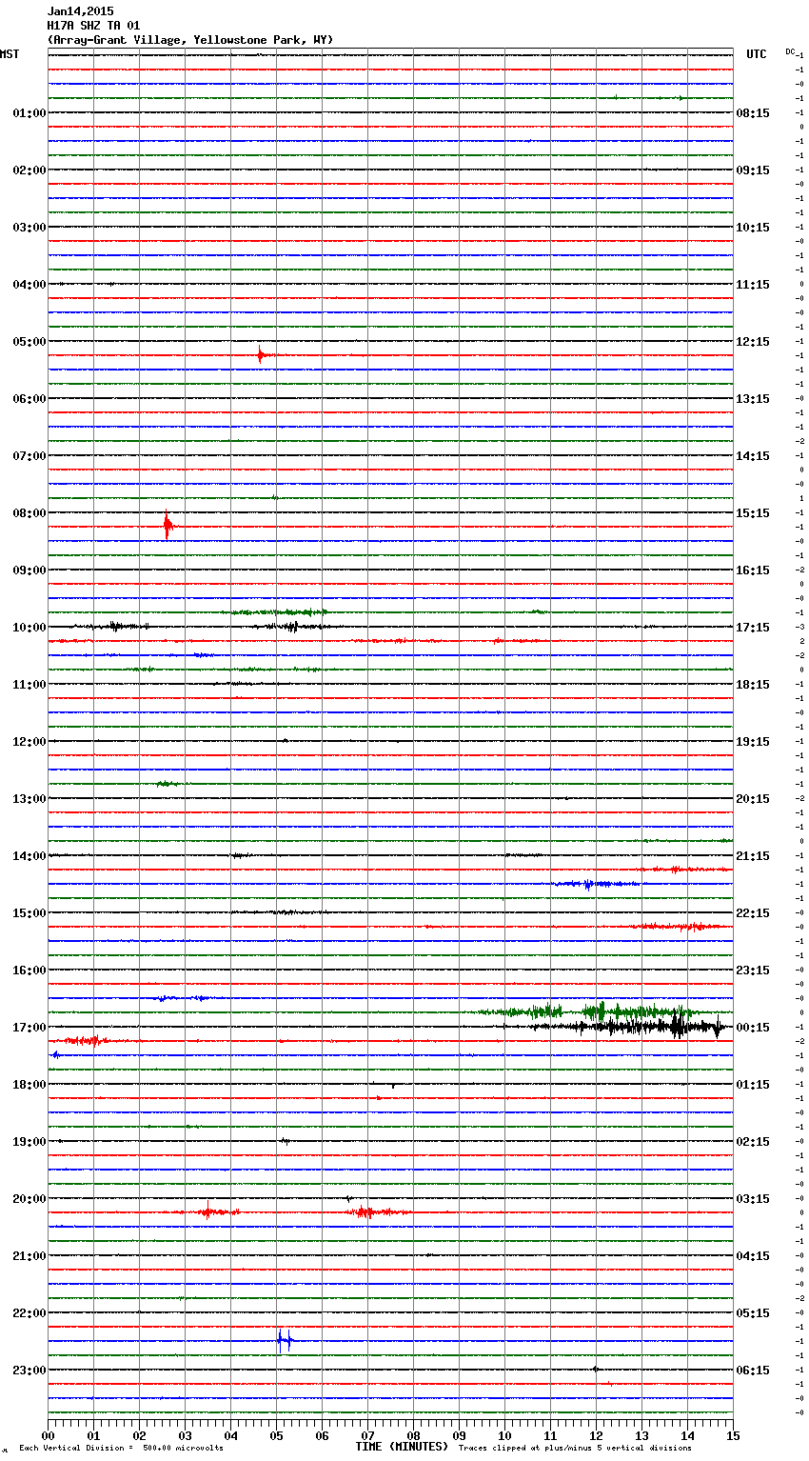Select the 10:00 MST time label

(x=29, y=628)
